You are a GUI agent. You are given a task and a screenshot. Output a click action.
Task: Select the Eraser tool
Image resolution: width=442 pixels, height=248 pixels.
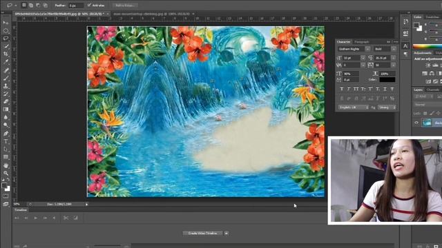[6, 101]
